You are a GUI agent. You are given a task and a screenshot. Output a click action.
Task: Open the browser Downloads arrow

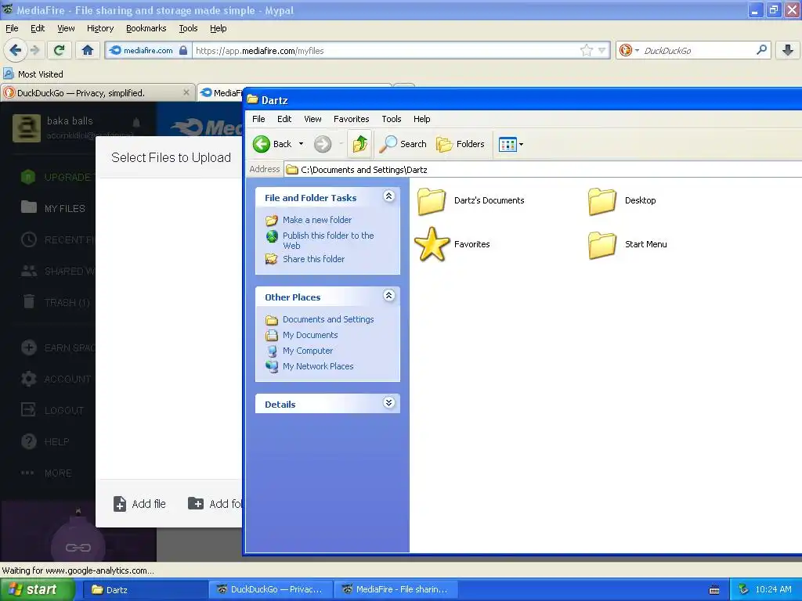click(x=788, y=50)
